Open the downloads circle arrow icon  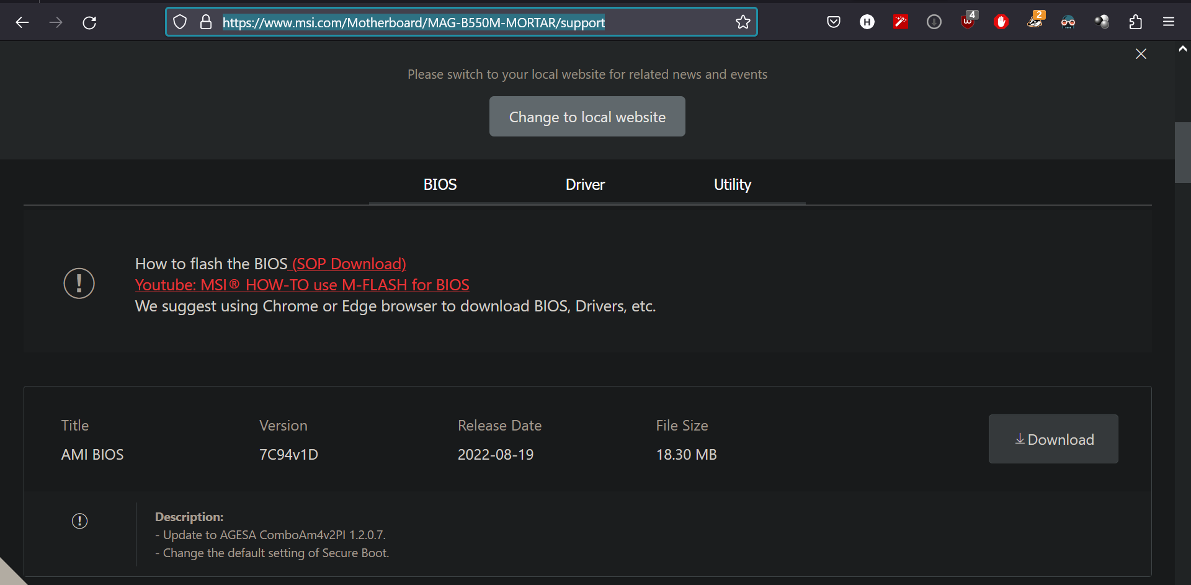pyautogui.click(x=934, y=22)
